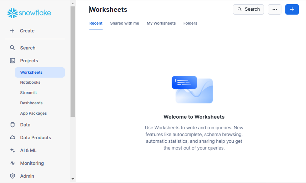Click the Projects terminal icon
Viewport: 306px width, 183px height.
click(12, 61)
